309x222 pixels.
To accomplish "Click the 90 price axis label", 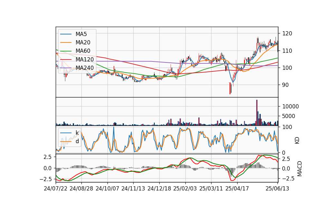I will point(286,85).
